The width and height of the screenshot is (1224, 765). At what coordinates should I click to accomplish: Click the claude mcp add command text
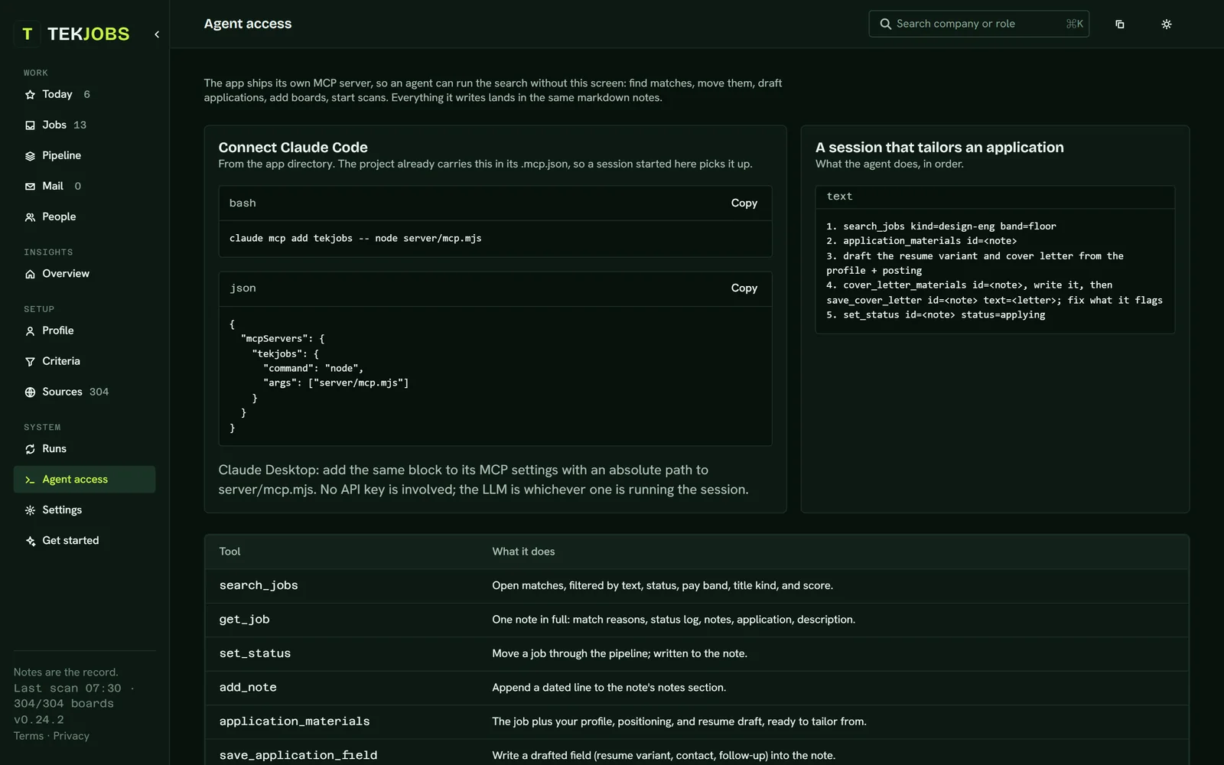tap(356, 239)
